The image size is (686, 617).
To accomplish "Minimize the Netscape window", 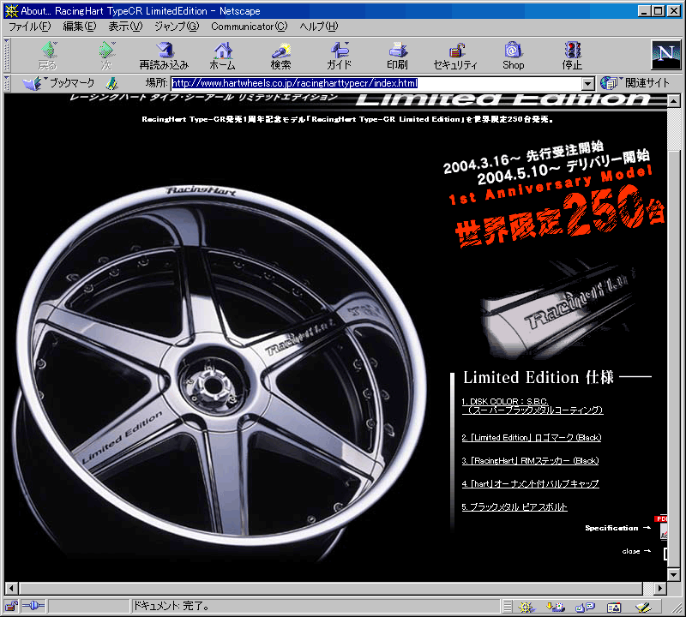I will (644, 11).
